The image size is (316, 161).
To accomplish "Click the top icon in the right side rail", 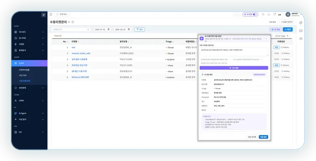I will pos(301,23).
